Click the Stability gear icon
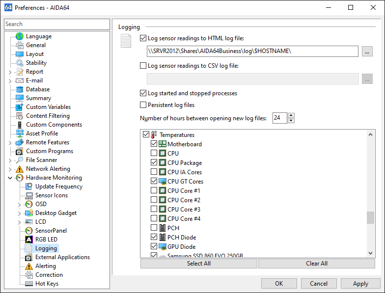Image resolution: width=385 pixels, height=293 pixels. [20, 63]
